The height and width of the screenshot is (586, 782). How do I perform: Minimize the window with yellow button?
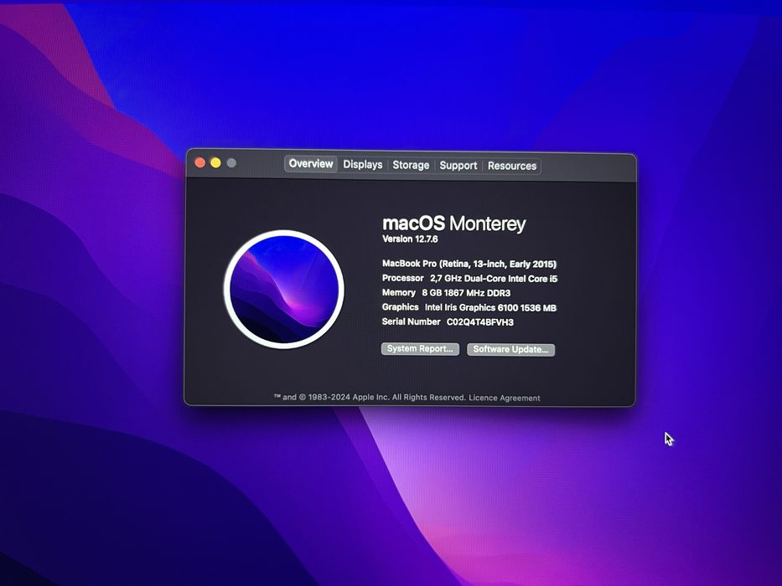(215, 163)
